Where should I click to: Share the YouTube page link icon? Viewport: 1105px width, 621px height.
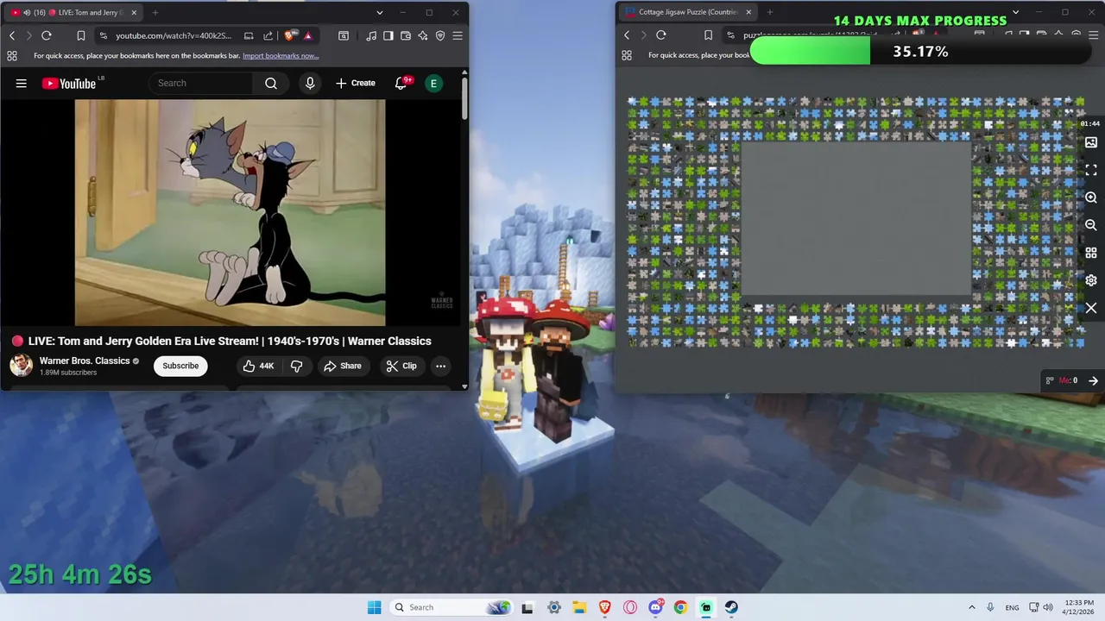(x=268, y=35)
